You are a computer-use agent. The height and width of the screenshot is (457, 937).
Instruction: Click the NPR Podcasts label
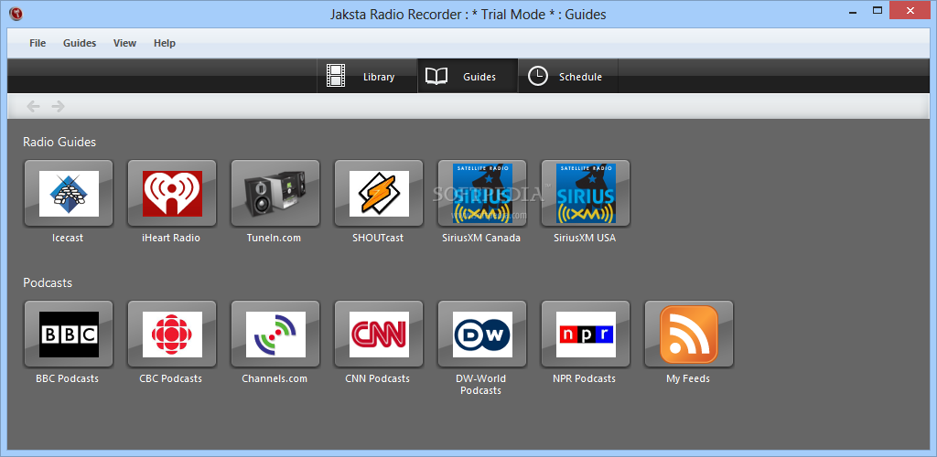click(x=585, y=378)
